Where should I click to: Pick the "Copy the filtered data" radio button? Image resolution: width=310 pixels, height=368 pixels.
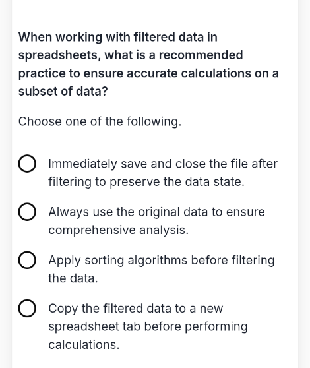point(27,309)
